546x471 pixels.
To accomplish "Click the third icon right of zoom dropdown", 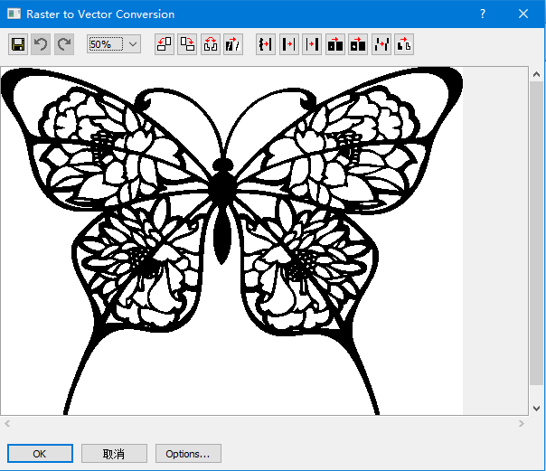I will click(x=211, y=44).
